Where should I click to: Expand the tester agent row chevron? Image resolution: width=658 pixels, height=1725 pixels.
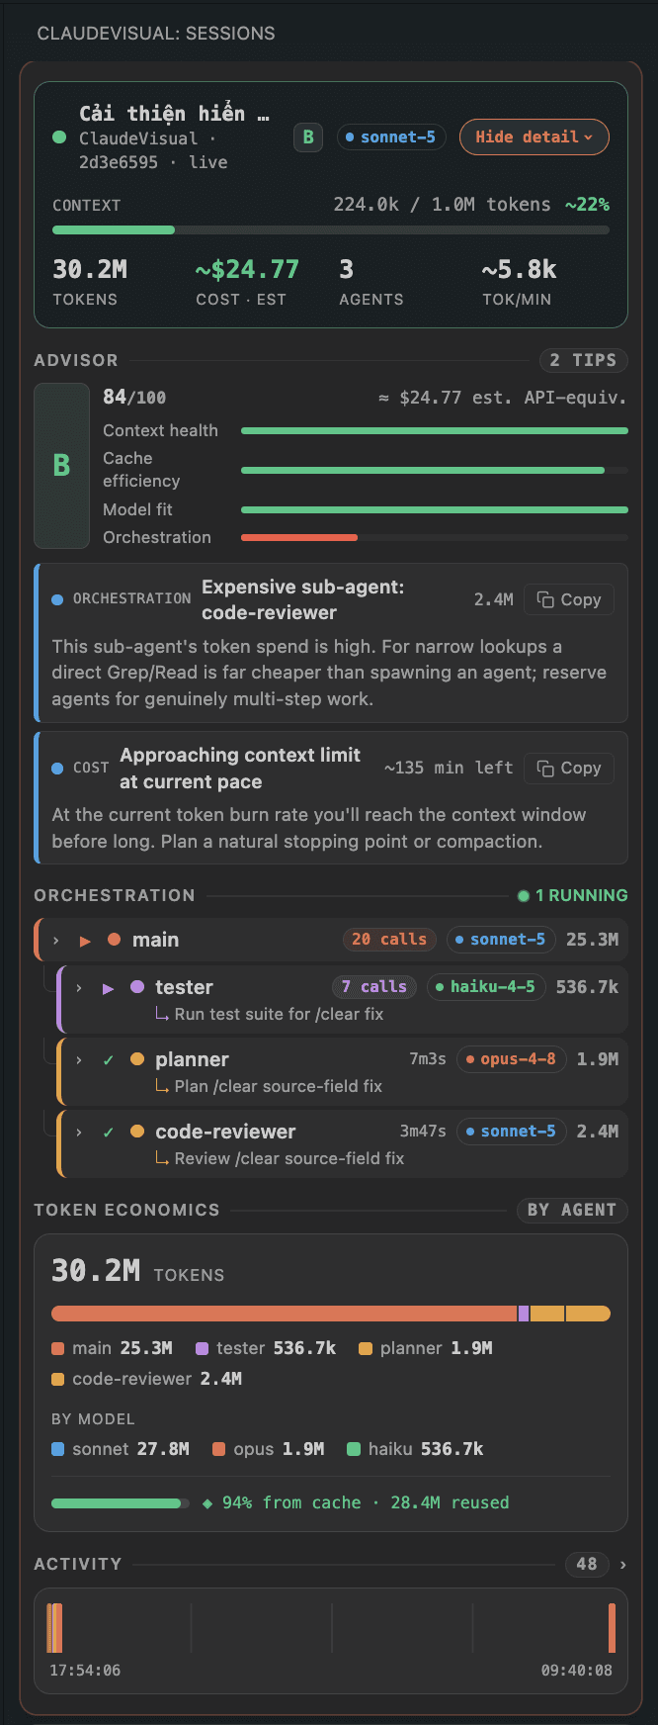click(x=79, y=988)
